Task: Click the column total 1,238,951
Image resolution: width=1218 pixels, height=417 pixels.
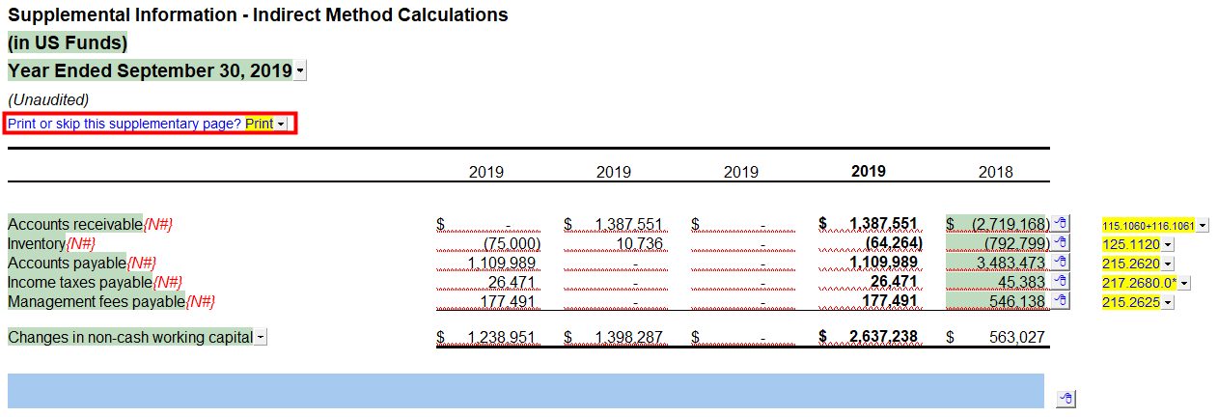Action: click(501, 337)
